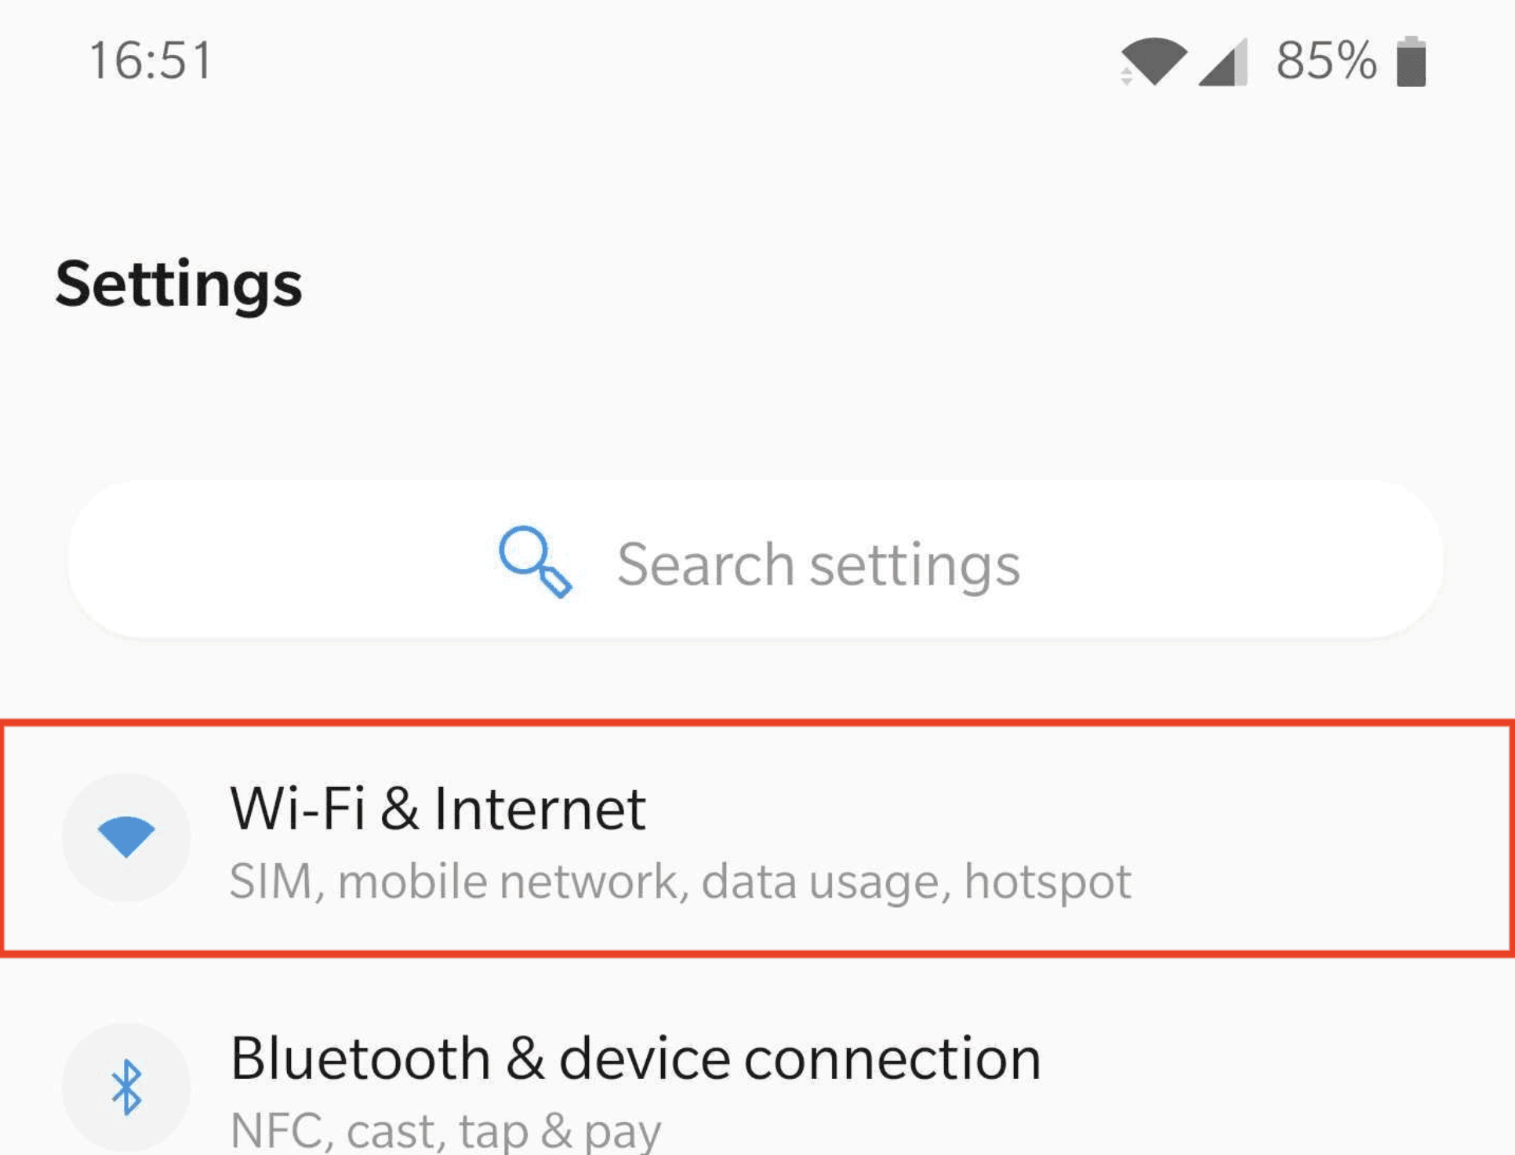
Task: Tap the Wi-Fi status icon in status bar
Action: tap(1154, 60)
